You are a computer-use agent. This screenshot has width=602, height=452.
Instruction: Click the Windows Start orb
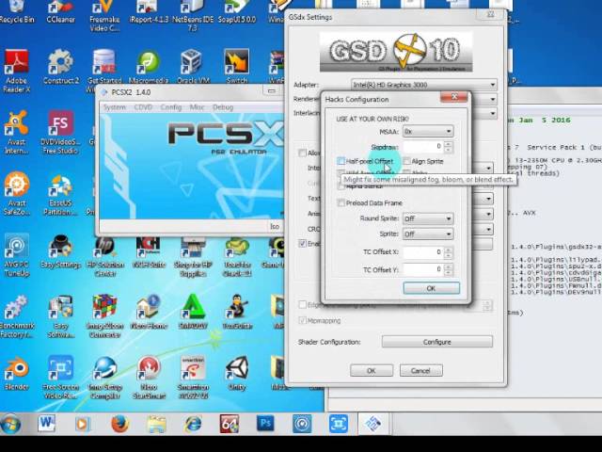[x=10, y=425]
